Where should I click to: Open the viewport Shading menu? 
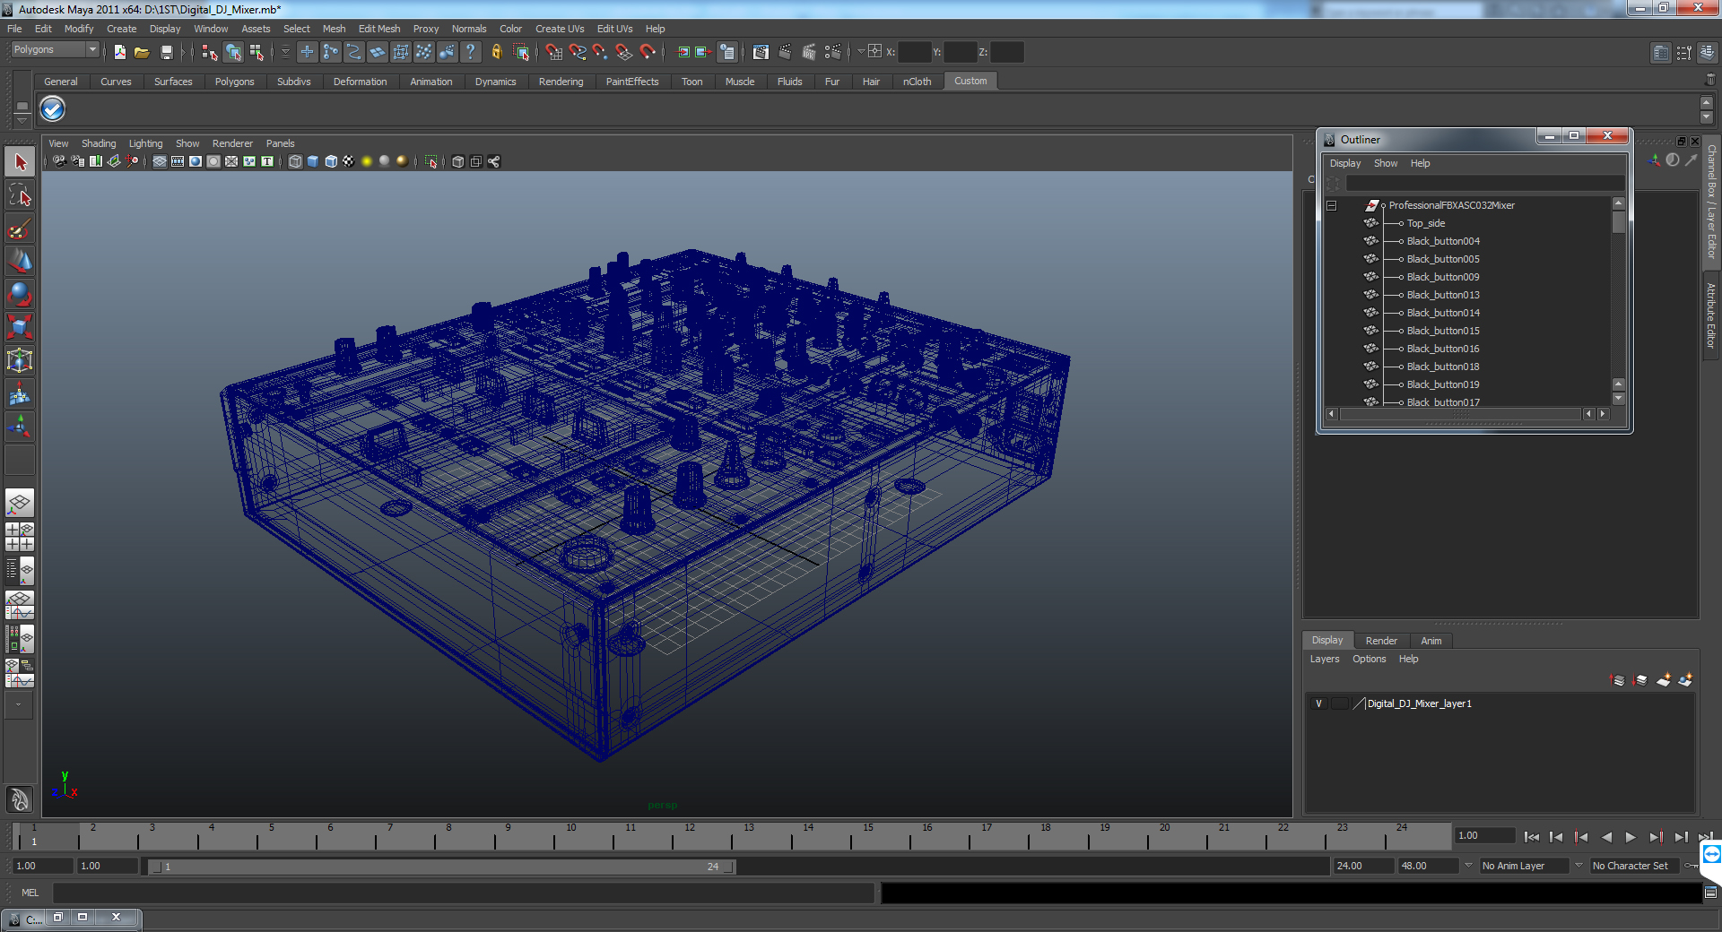pyautogui.click(x=99, y=143)
